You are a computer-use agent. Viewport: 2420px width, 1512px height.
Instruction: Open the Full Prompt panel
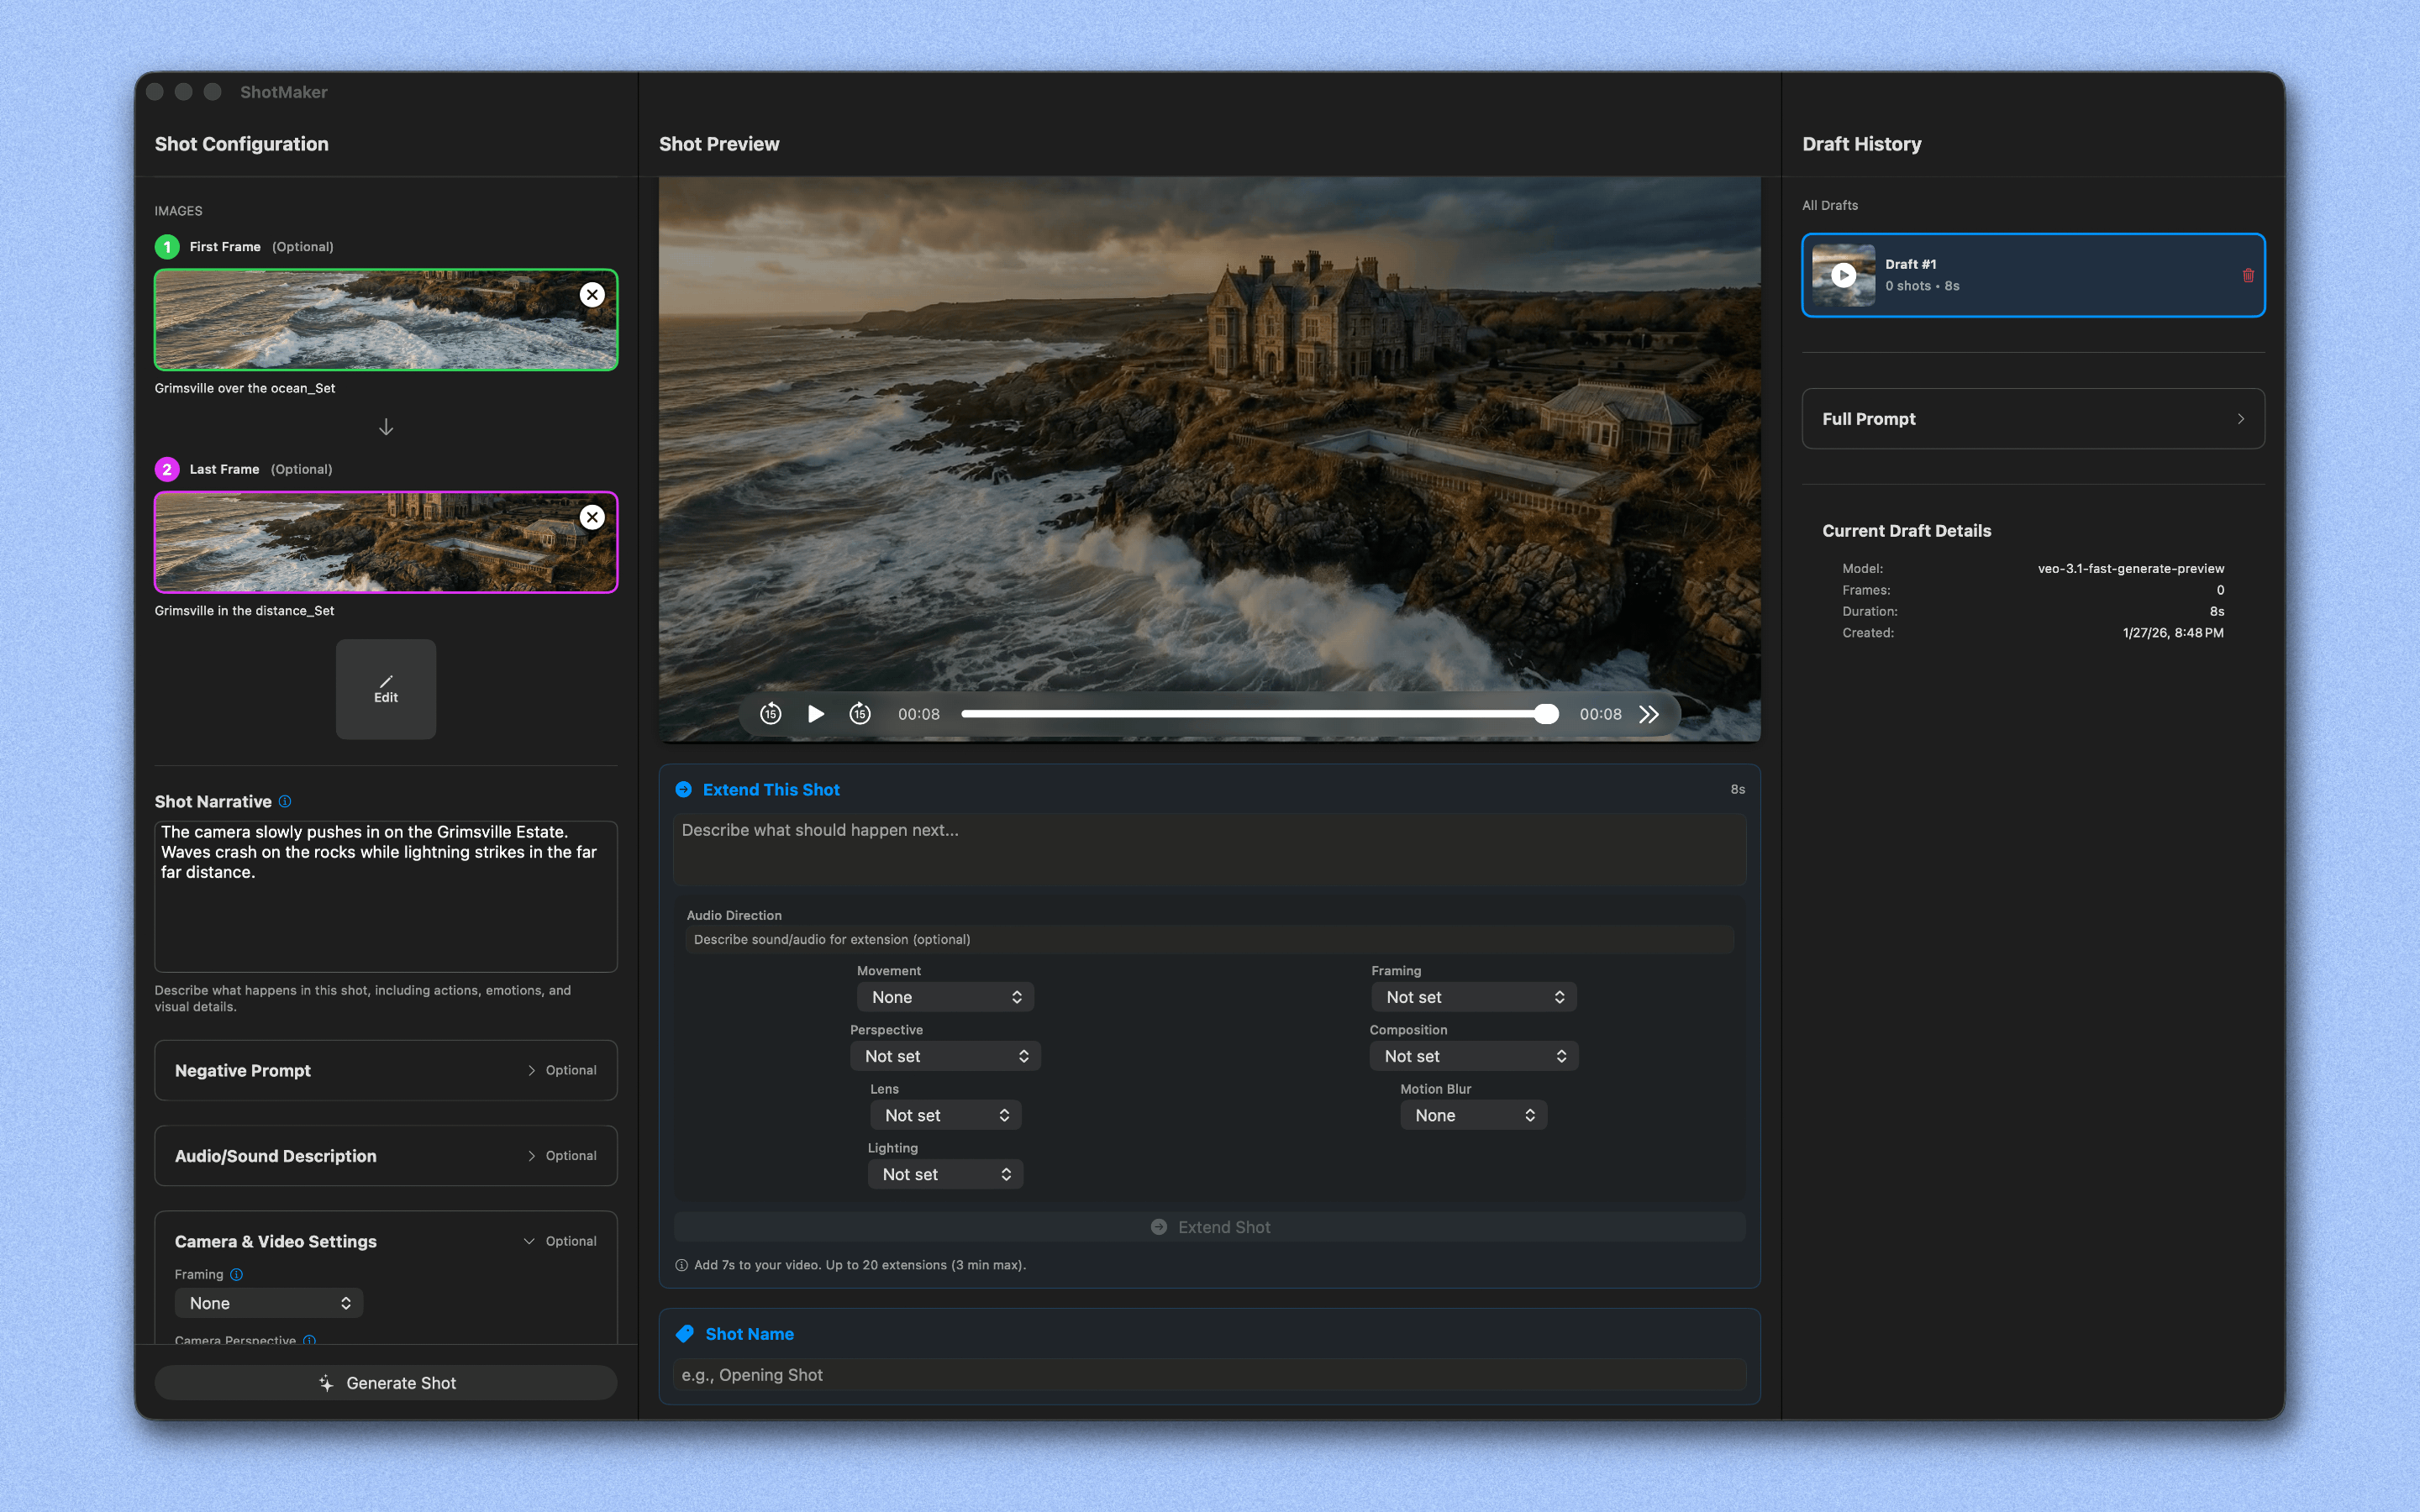tap(2032, 418)
